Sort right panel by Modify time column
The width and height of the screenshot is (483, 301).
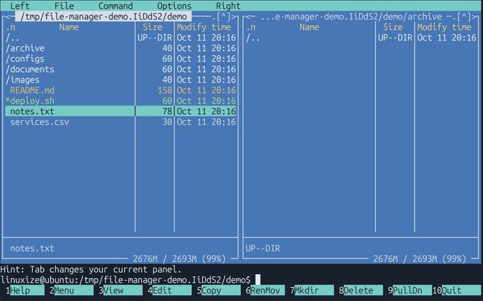click(445, 27)
